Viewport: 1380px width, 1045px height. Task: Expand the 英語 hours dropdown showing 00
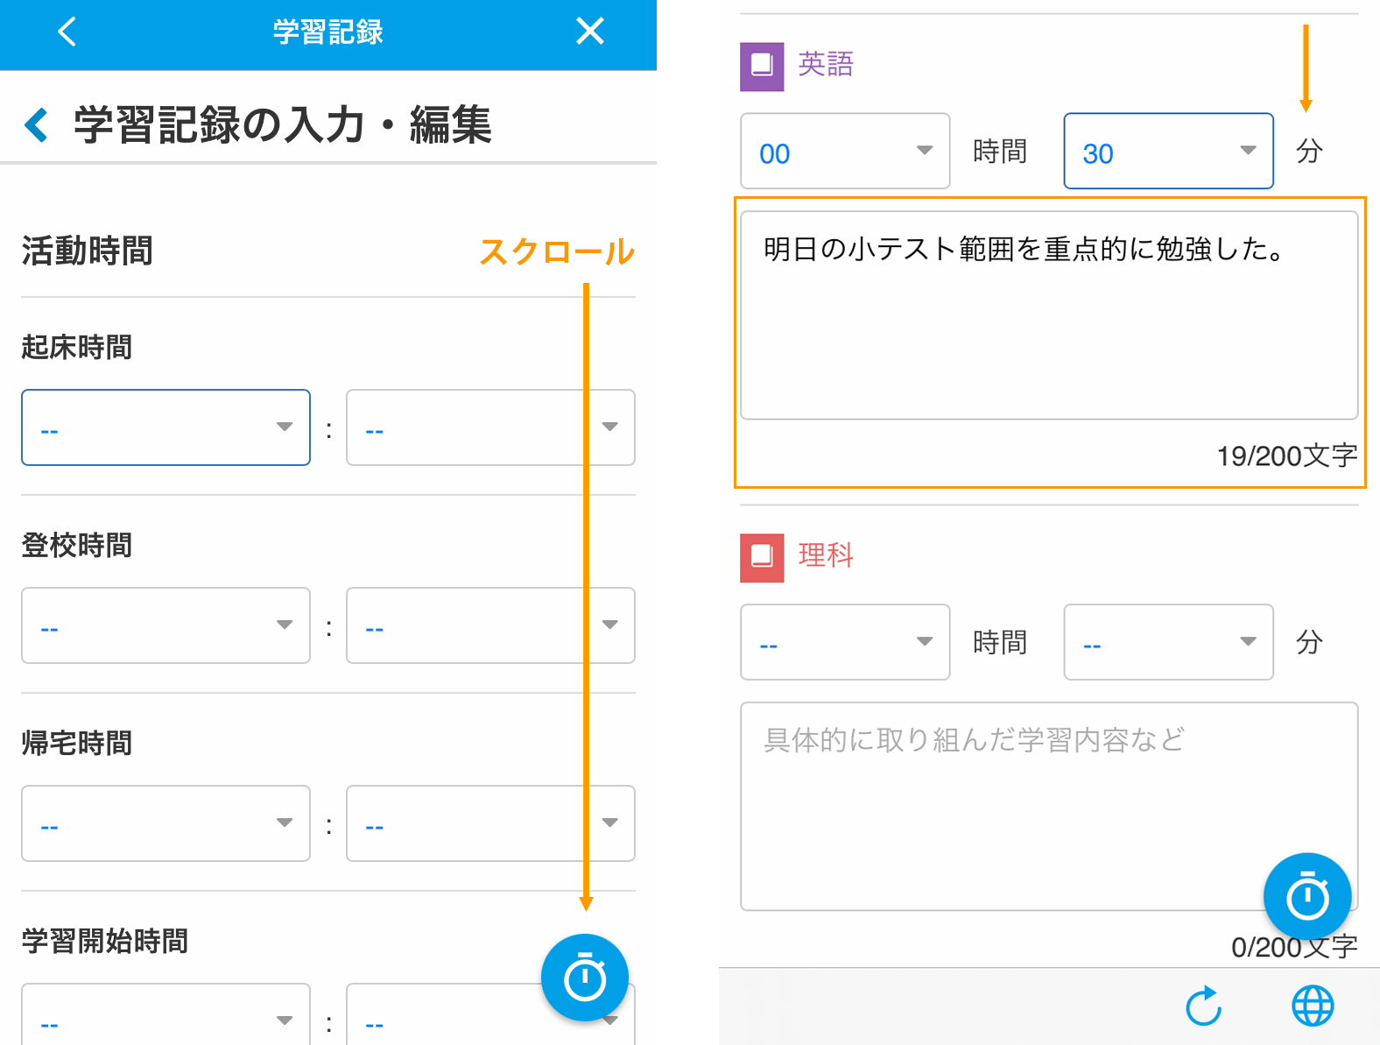(x=845, y=151)
